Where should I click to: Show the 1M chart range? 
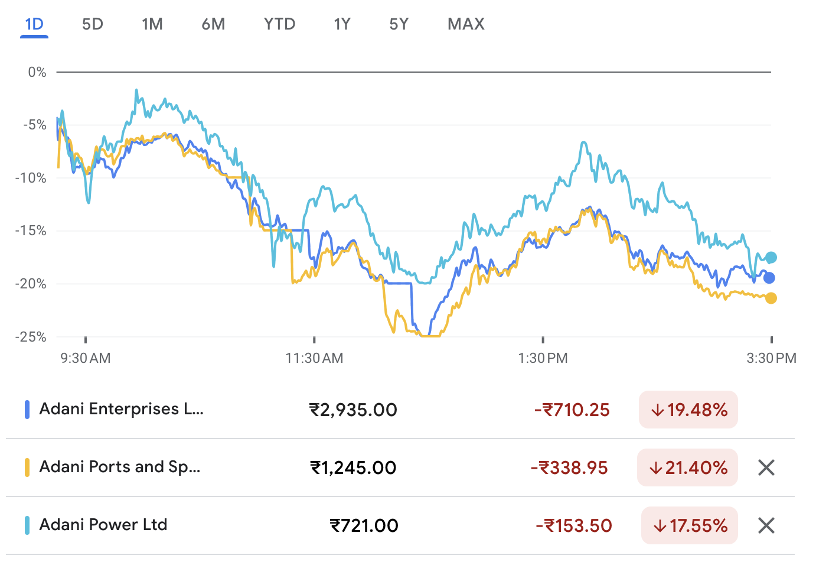pos(152,24)
